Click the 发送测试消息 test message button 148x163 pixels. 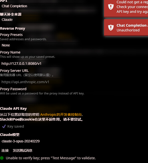[23, 150]
